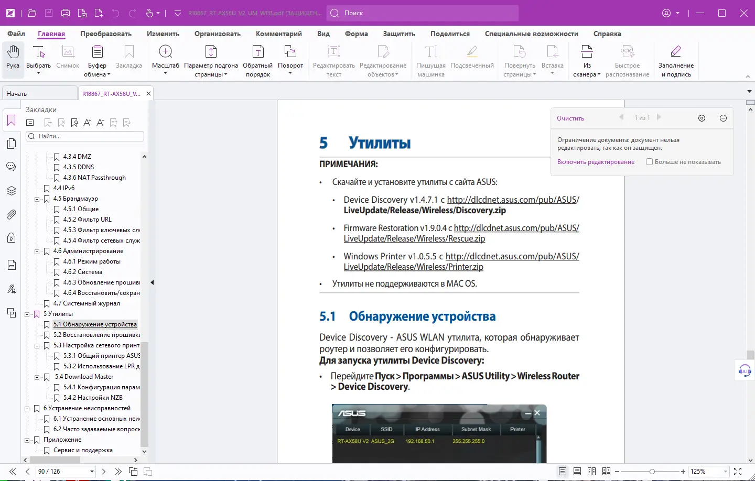The image size is (755, 481).
Task: Open the 'Преобразовать' ribbon tab
Action: point(106,34)
